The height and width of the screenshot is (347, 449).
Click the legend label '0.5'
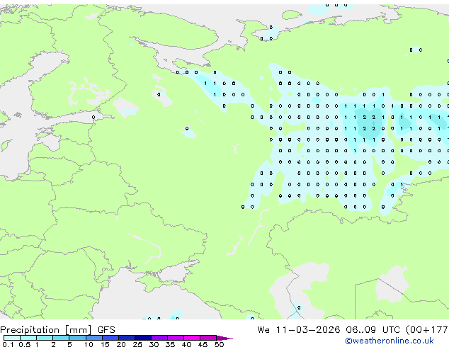[x=25, y=344]
